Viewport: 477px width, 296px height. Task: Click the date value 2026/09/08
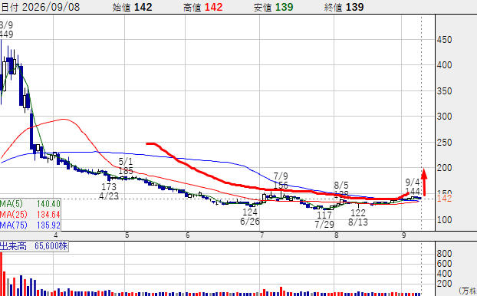pos(51,7)
